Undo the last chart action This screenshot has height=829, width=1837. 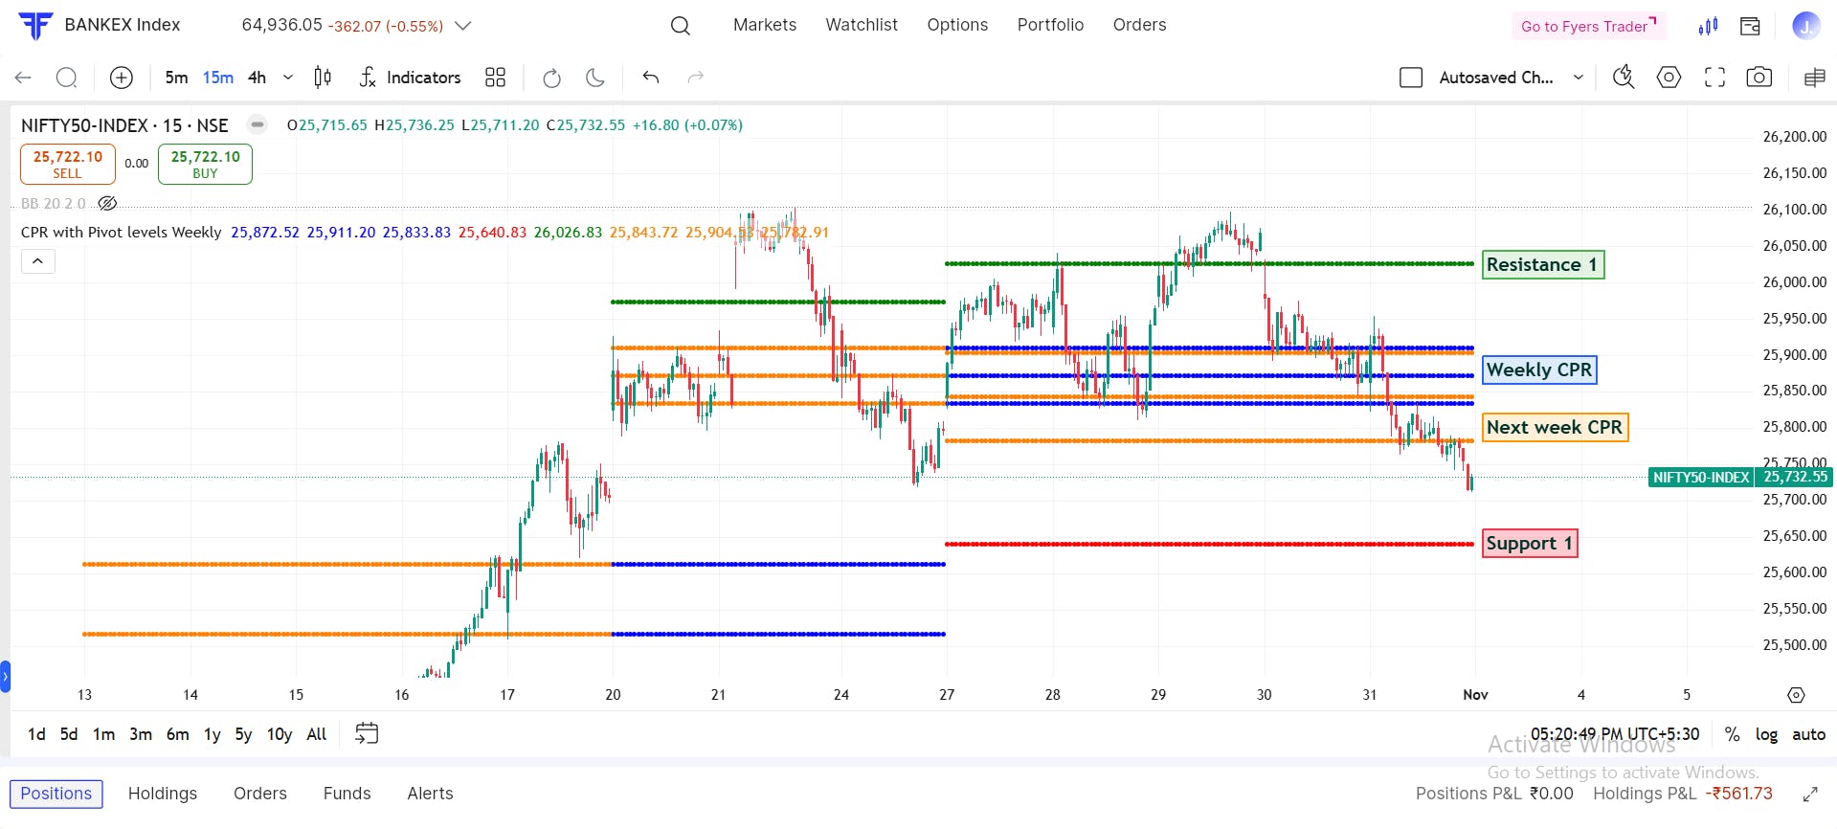click(651, 78)
